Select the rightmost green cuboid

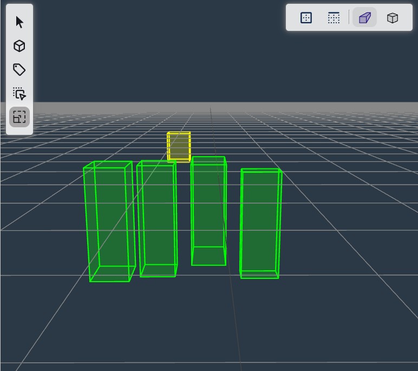(x=260, y=222)
